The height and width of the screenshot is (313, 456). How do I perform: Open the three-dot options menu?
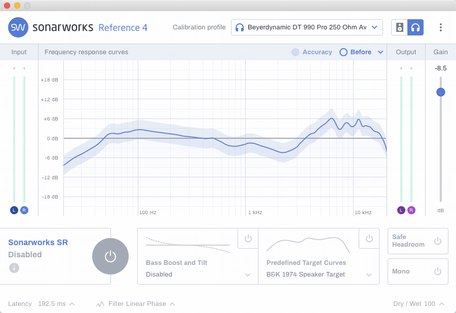[x=441, y=27]
